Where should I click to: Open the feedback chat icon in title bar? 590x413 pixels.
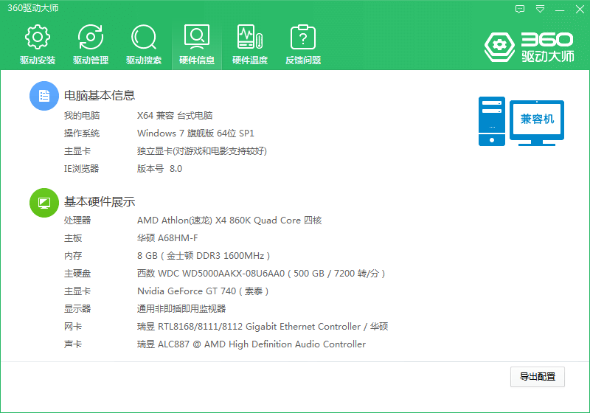[520, 9]
